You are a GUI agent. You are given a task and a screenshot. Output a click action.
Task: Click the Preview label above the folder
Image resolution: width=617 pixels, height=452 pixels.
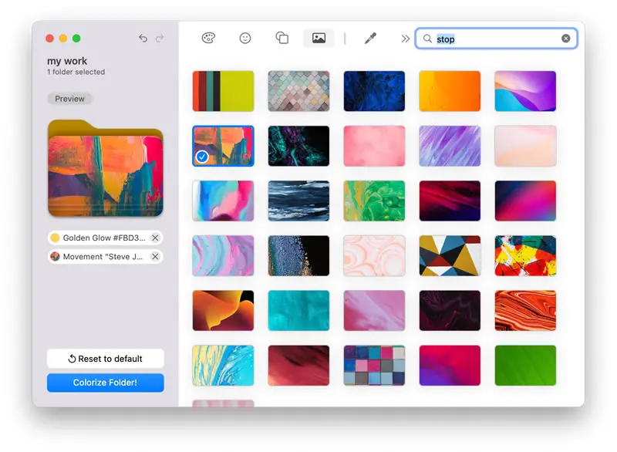(x=69, y=98)
